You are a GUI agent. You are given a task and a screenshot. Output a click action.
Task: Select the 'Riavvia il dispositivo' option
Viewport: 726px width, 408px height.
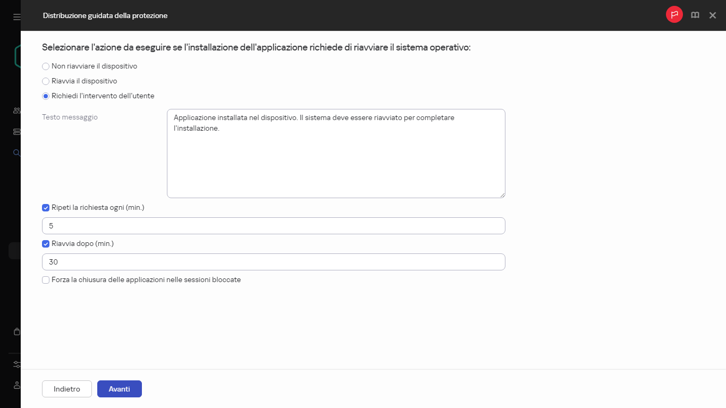(46, 81)
